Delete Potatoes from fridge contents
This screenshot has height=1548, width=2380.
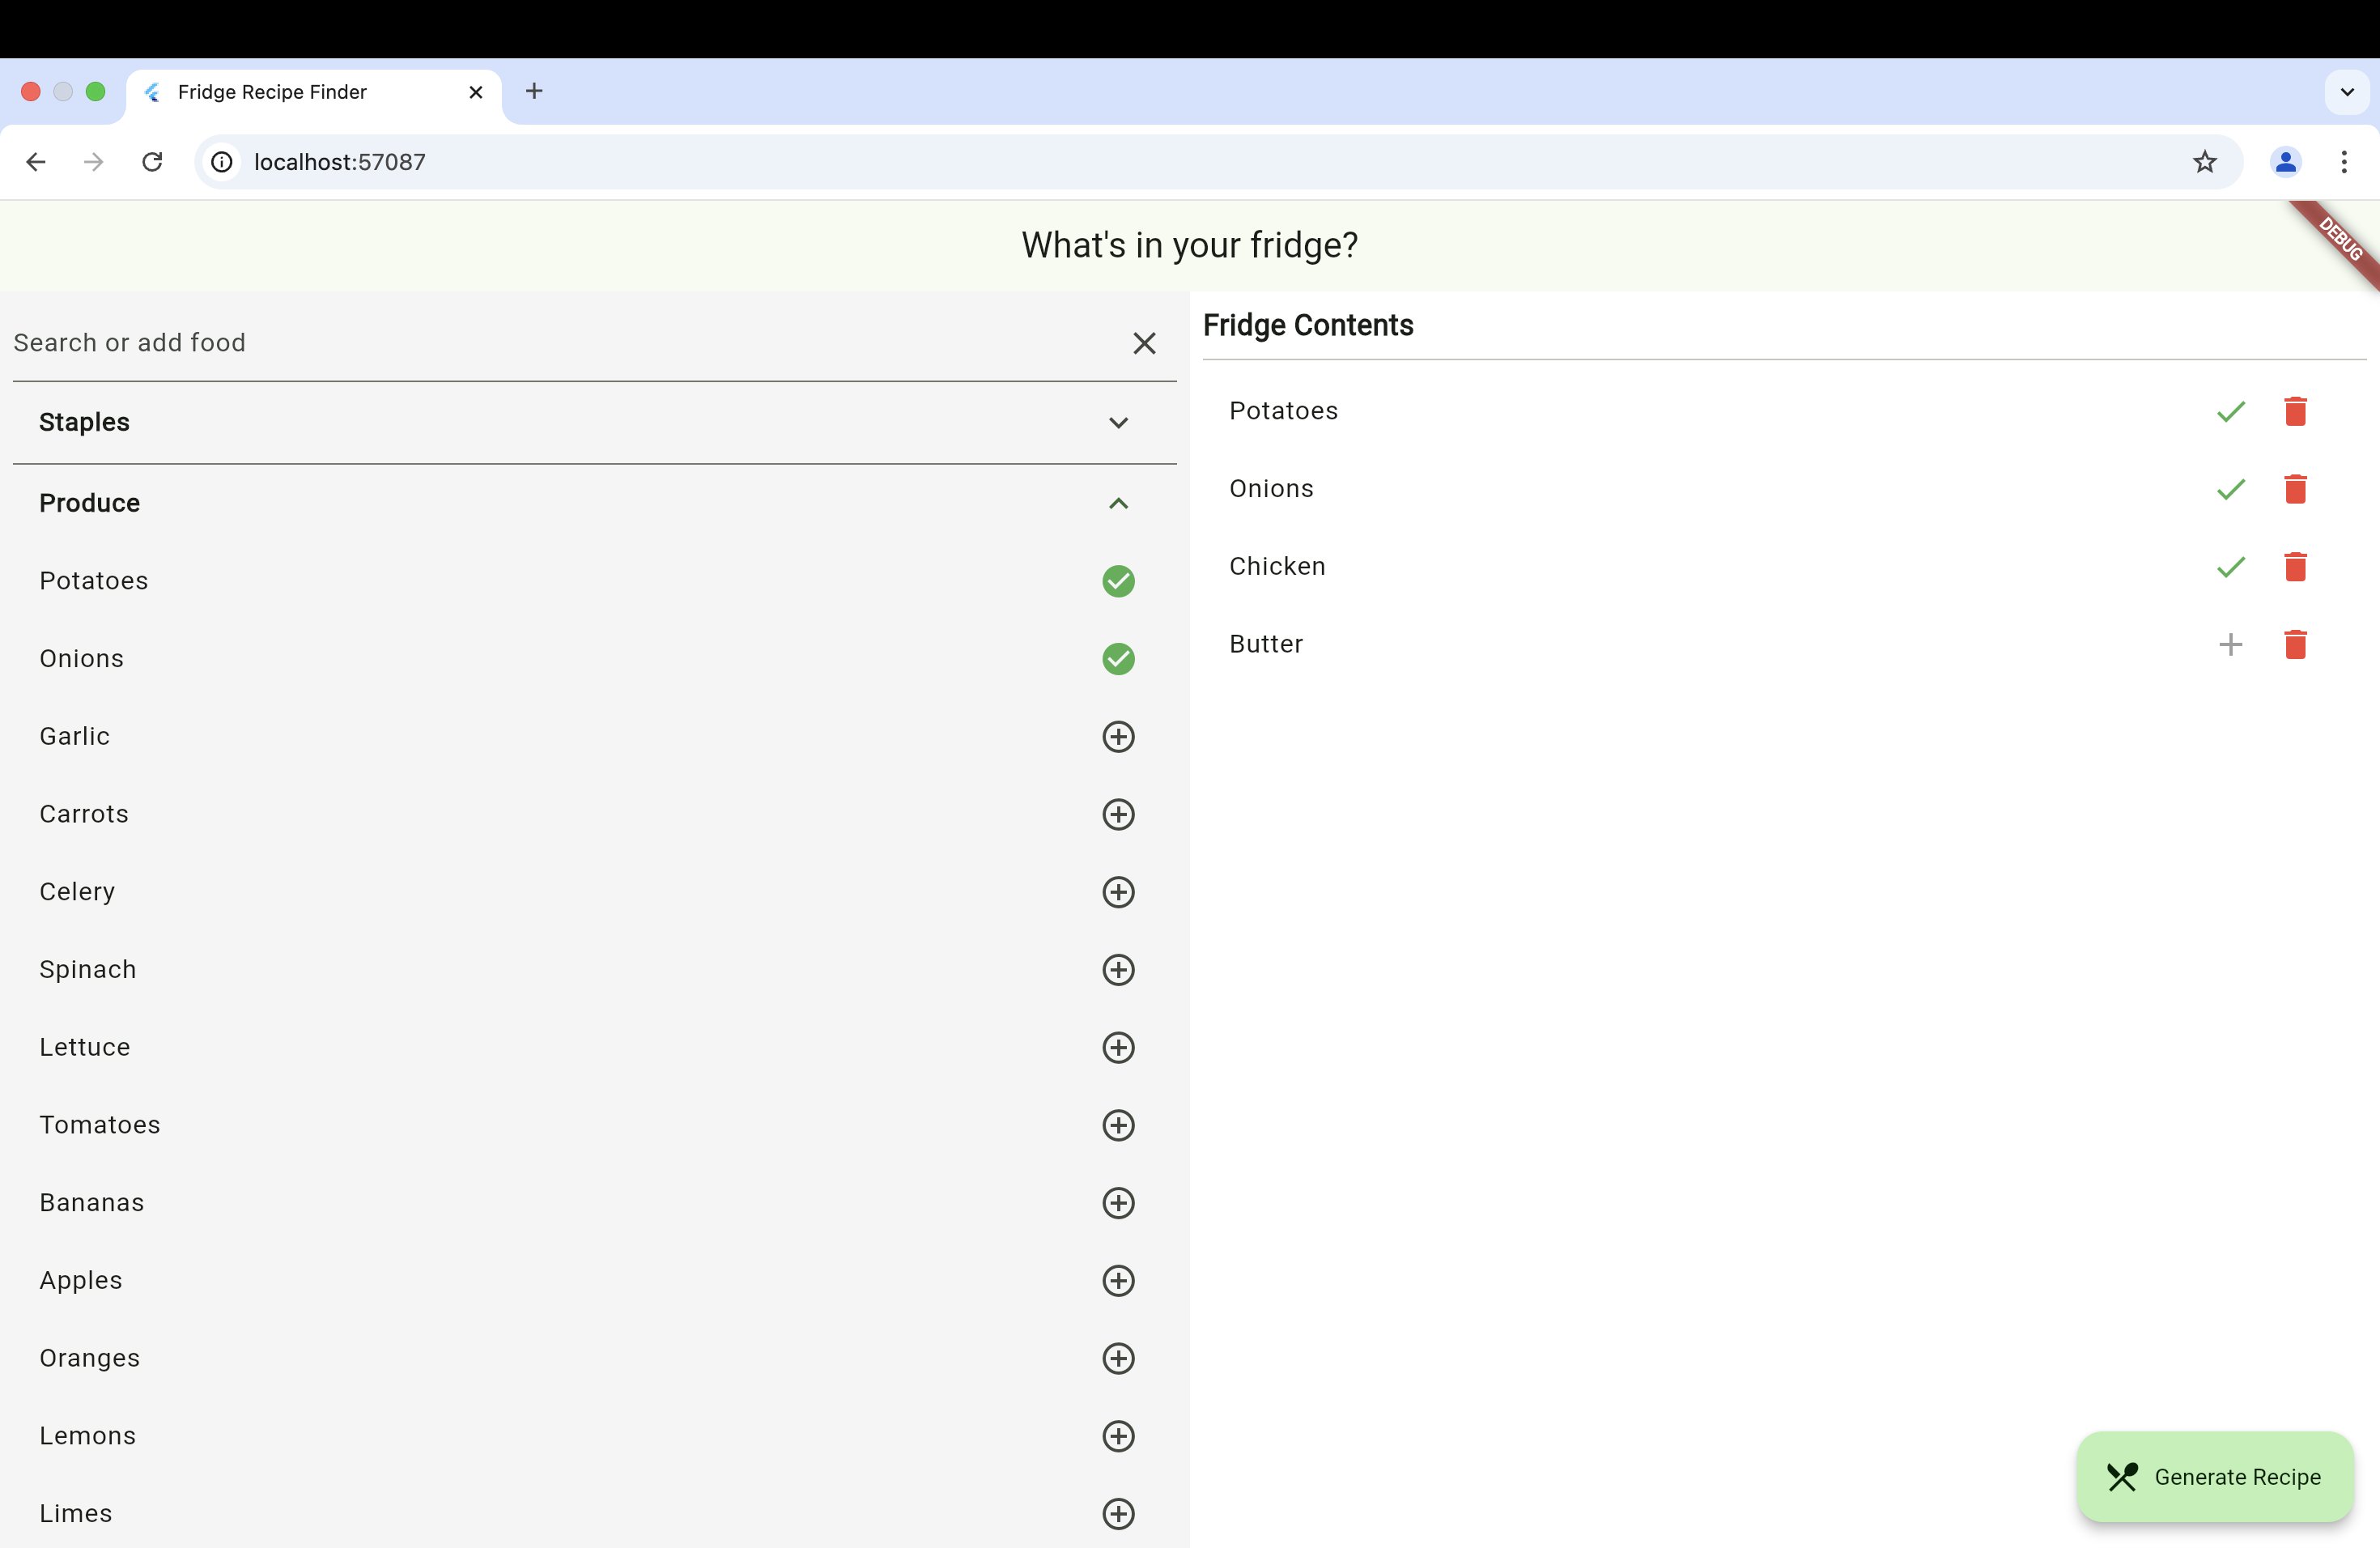coord(2295,411)
